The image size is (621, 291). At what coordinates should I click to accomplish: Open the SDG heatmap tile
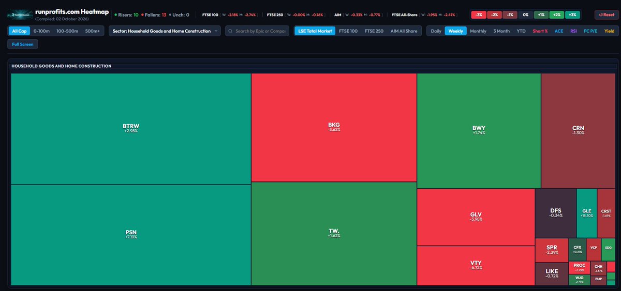[x=608, y=250]
